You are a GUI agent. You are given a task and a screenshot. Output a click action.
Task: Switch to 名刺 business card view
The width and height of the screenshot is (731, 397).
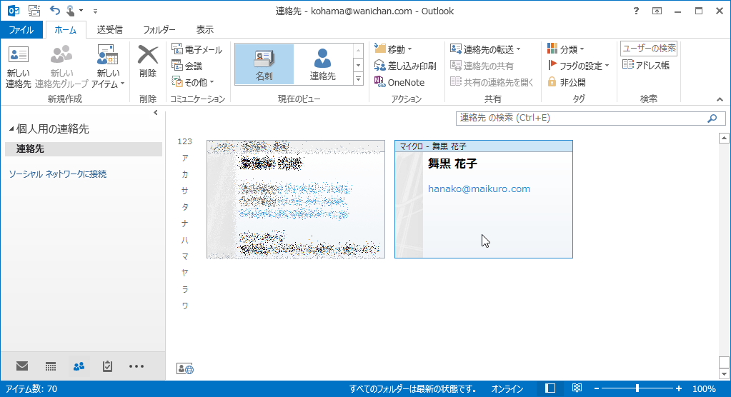(x=264, y=64)
